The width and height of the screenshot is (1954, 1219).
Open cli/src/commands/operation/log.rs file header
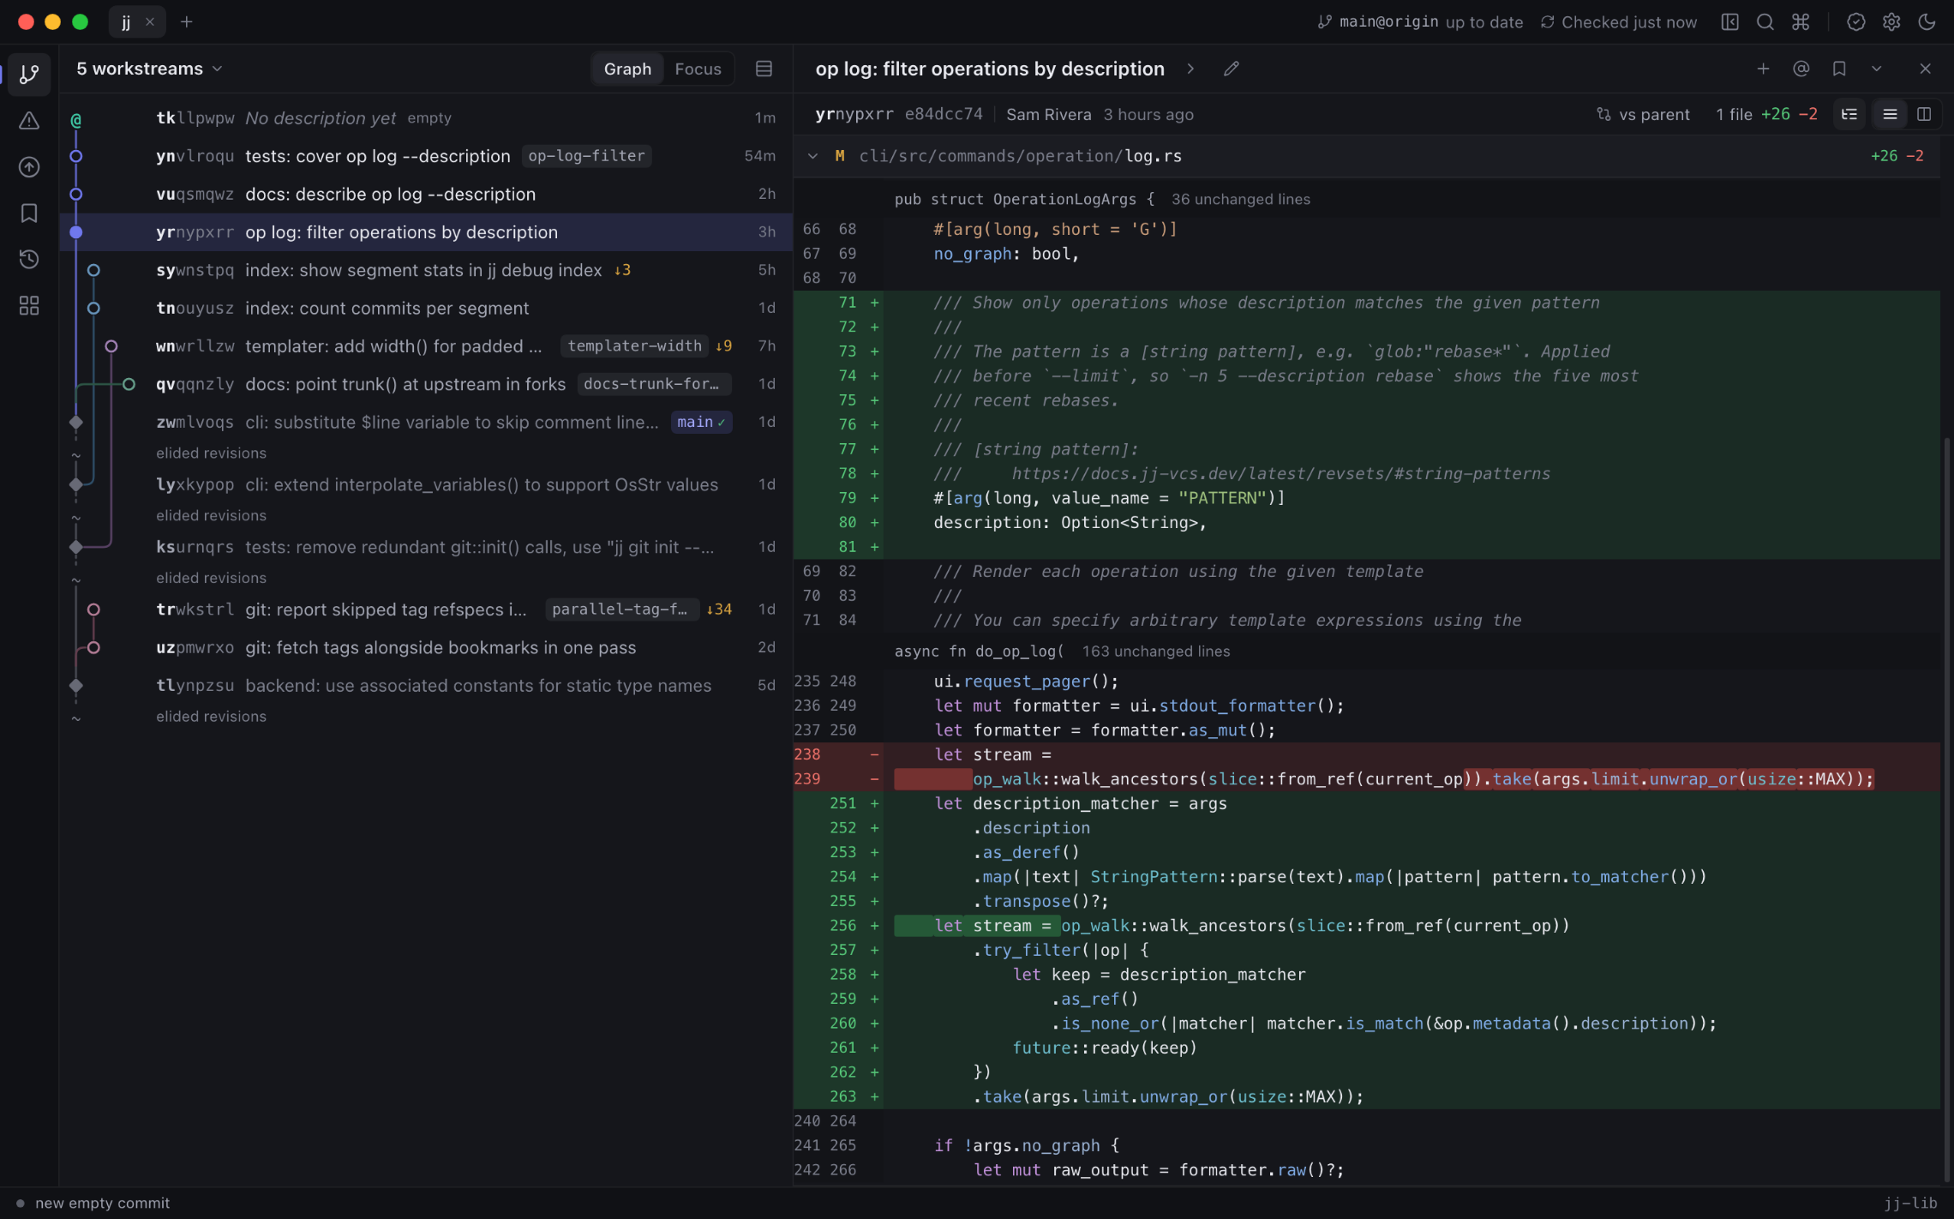tap(1366, 156)
